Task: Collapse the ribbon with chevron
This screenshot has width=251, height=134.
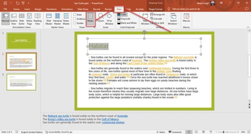Action: tap(248, 27)
